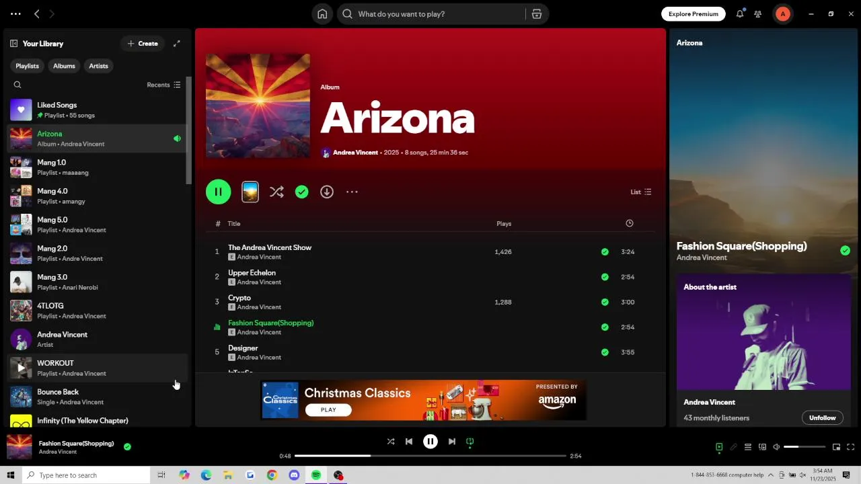The height and width of the screenshot is (484, 861).
Task: Open the WORKOUT playlist
Action: point(98,368)
